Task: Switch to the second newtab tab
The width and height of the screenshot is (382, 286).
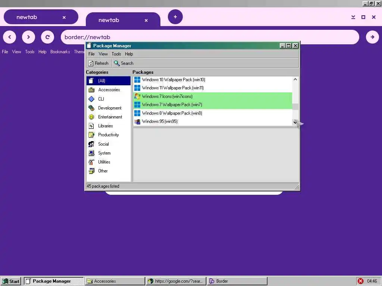Action: pyautogui.click(x=123, y=20)
